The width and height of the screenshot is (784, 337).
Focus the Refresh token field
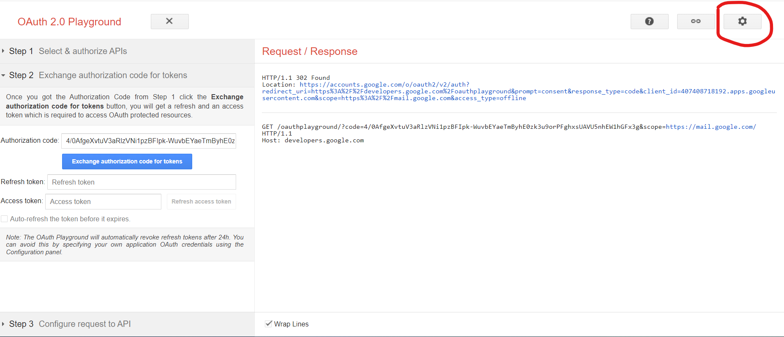142,182
